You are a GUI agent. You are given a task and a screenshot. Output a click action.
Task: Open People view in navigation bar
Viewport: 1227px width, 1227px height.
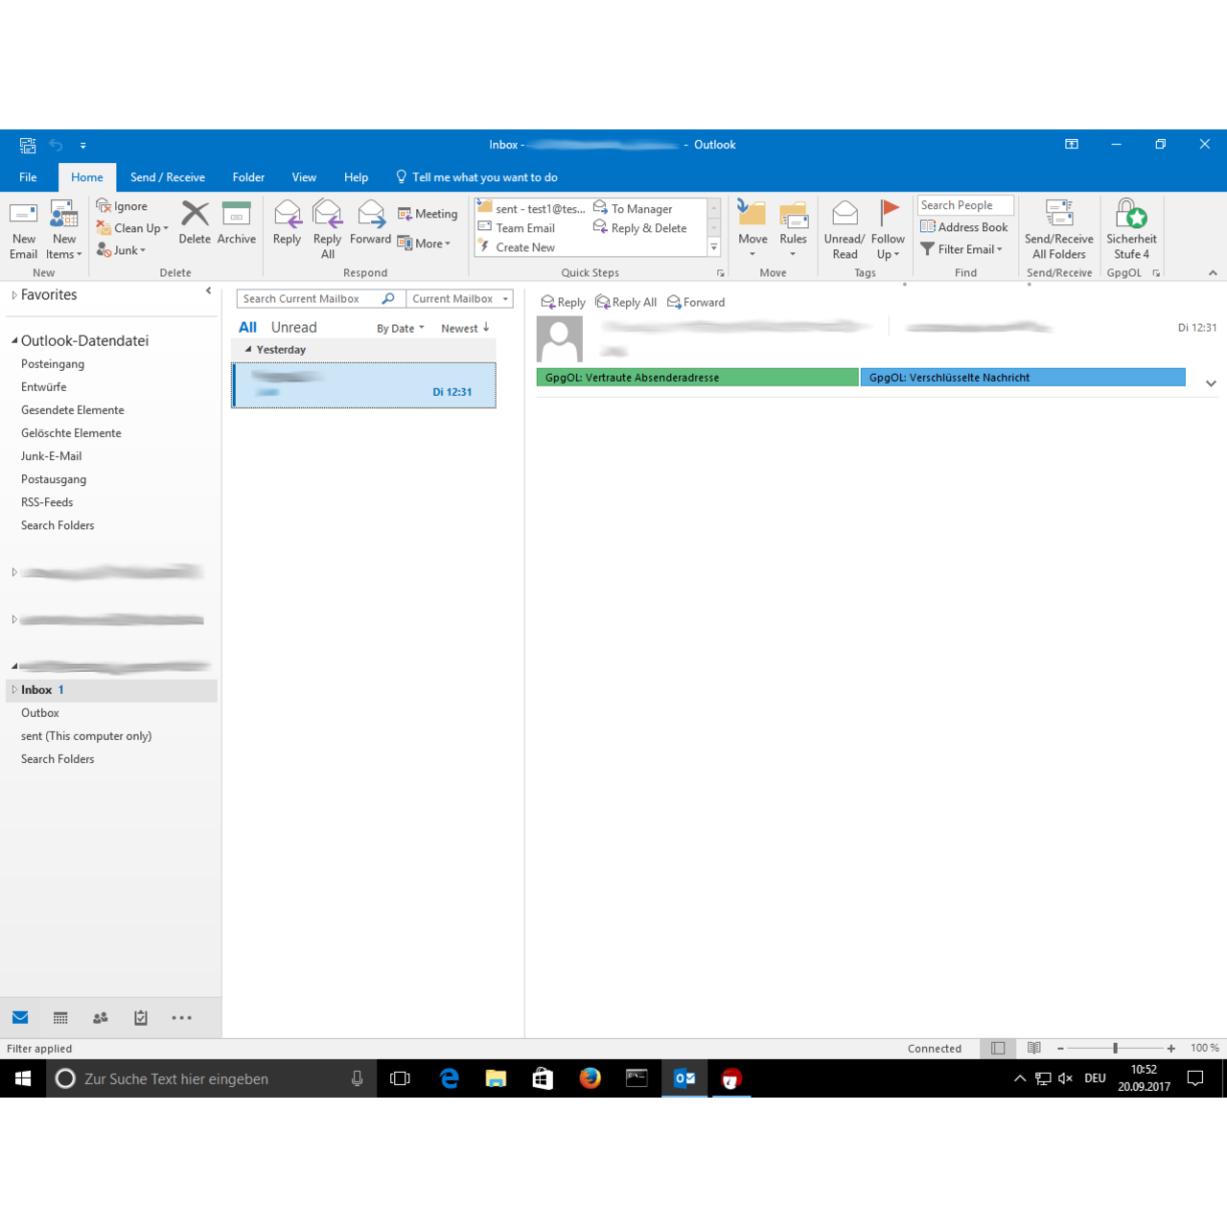[101, 1018]
